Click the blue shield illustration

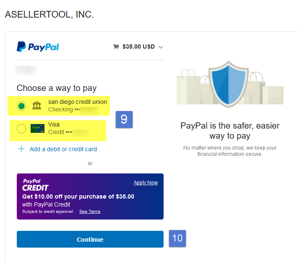pyautogui.click(x=229, y=84)
